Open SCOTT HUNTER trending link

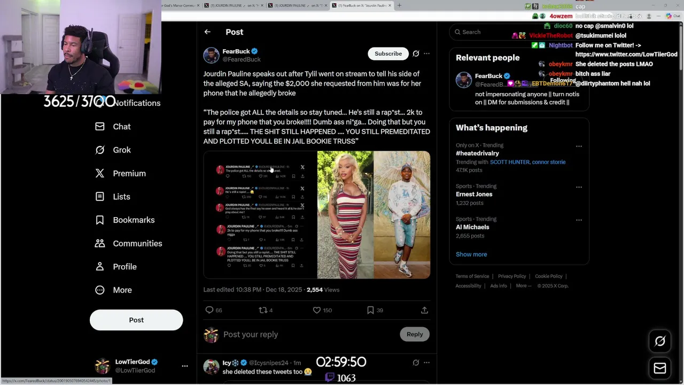508,162
